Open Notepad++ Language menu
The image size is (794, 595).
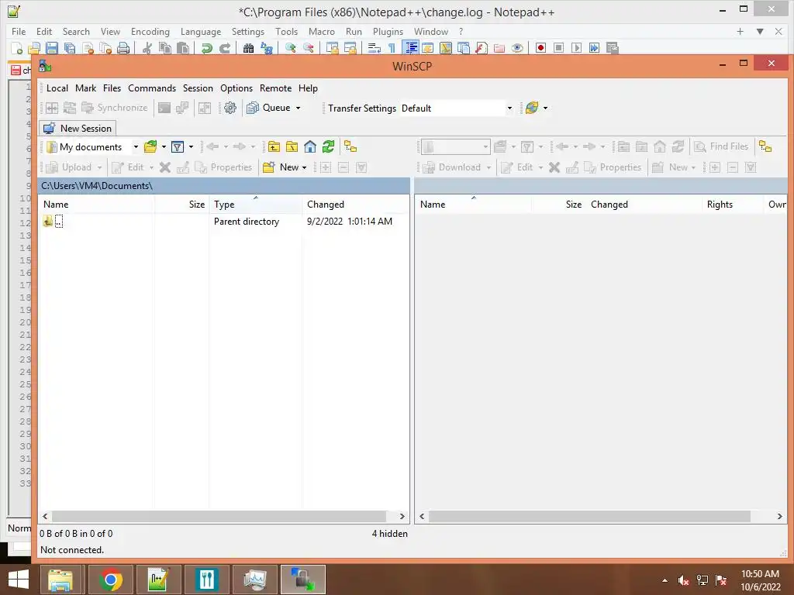(201, 31)
